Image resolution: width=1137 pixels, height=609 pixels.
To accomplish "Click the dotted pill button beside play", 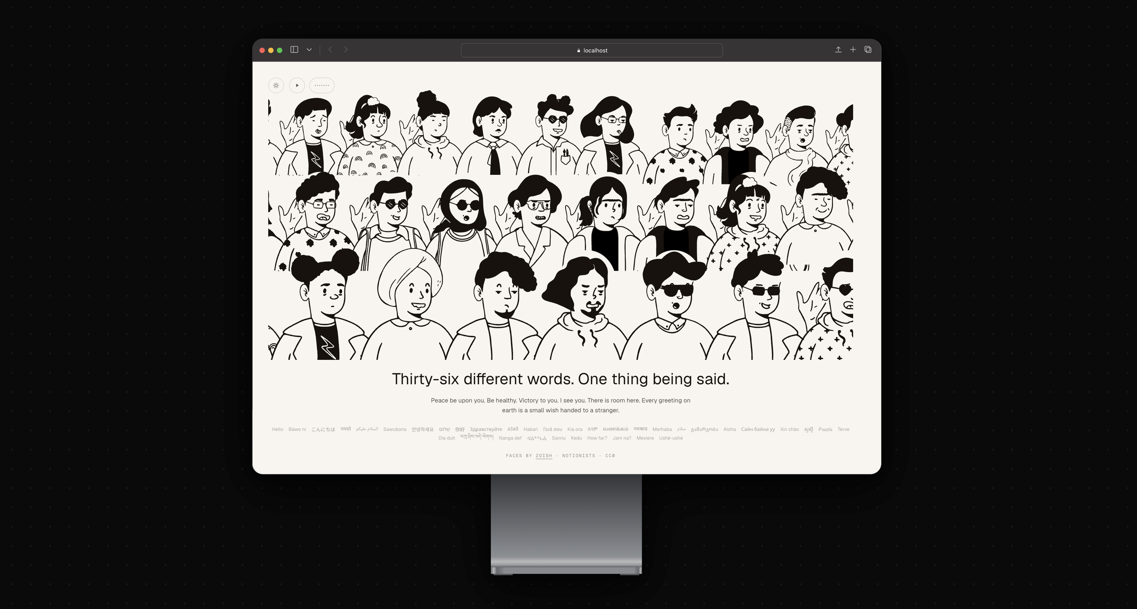I will [322, 85].
